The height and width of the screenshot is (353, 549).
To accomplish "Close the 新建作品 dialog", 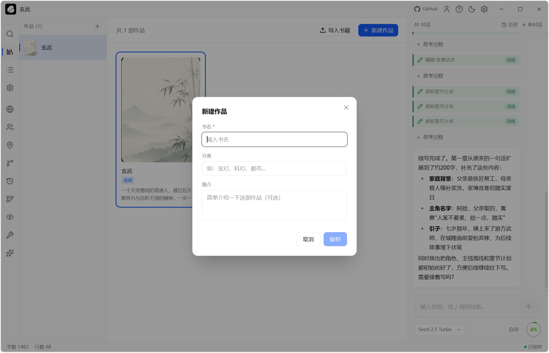I will 346,108.
